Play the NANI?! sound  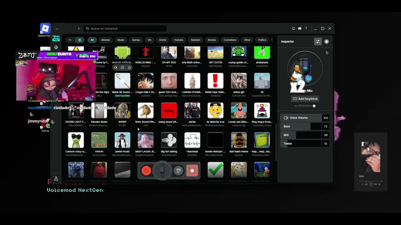(x=122, y=111)
